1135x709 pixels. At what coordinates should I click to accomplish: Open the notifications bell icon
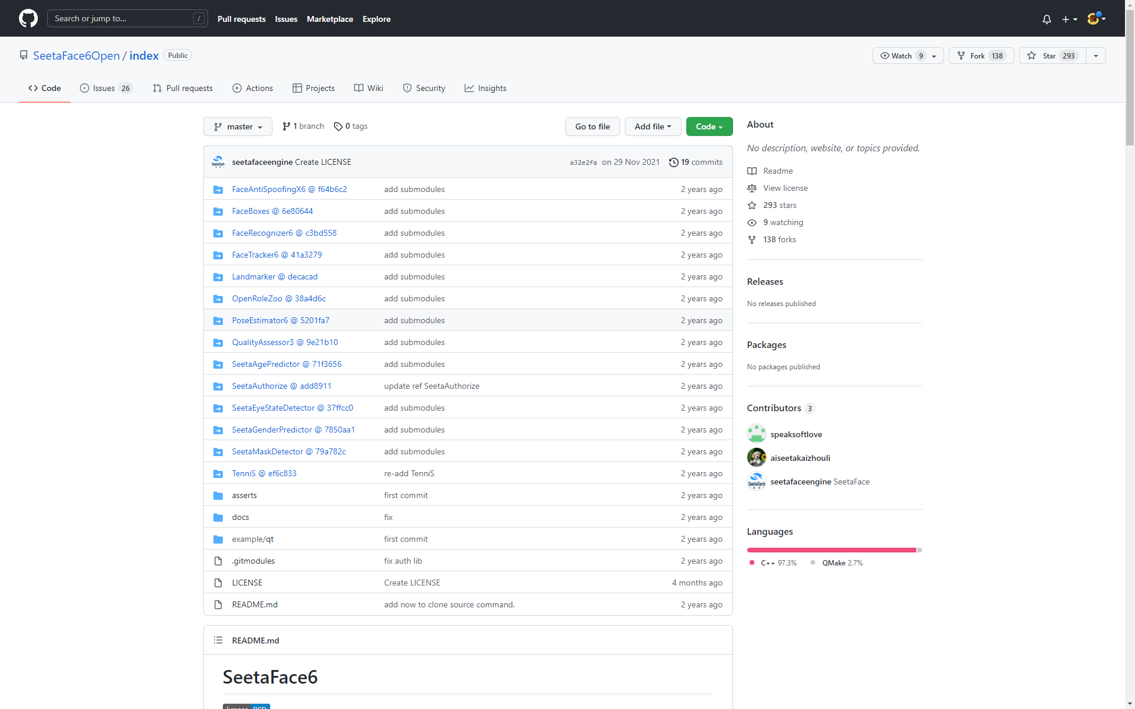click(x=1046, y=19)
